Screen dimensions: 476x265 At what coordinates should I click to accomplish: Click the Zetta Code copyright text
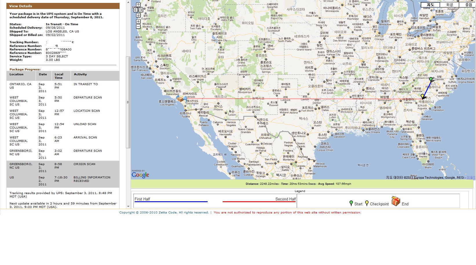click(x=164, y=213)
